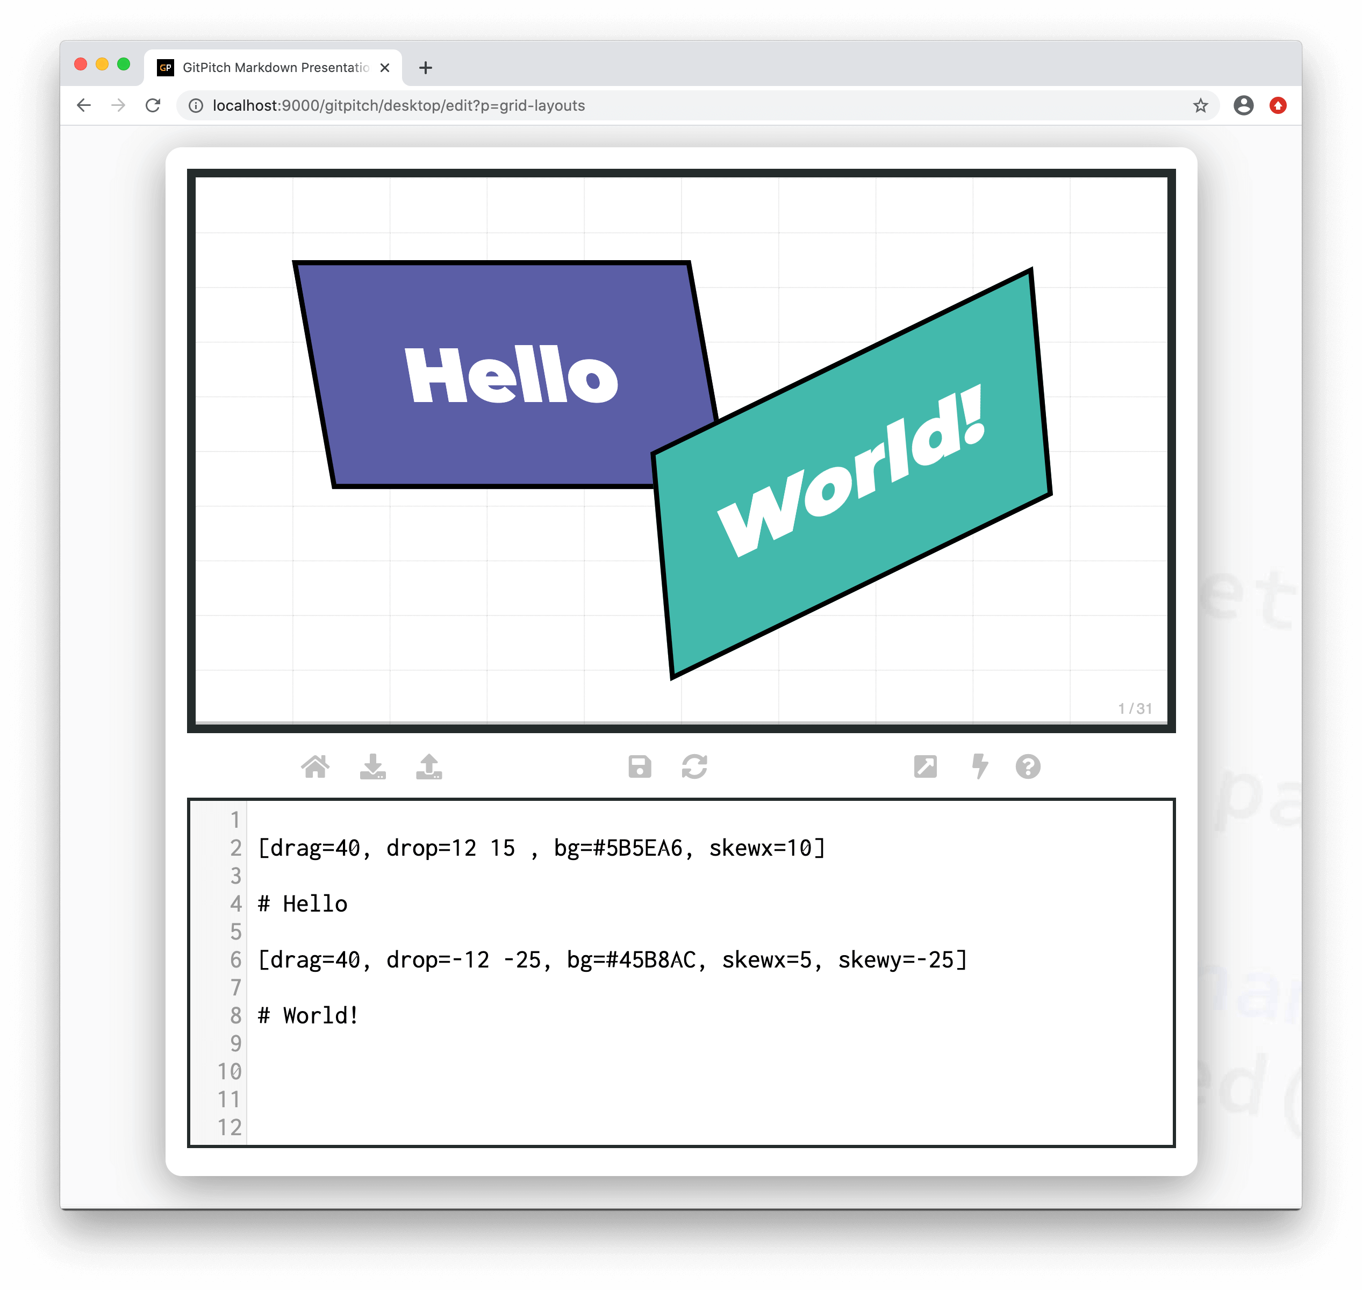Click line number 10 in gutter
Image resolution: width=1362 pixels, height=1290 pixels.
click(x=230, y=1071)
